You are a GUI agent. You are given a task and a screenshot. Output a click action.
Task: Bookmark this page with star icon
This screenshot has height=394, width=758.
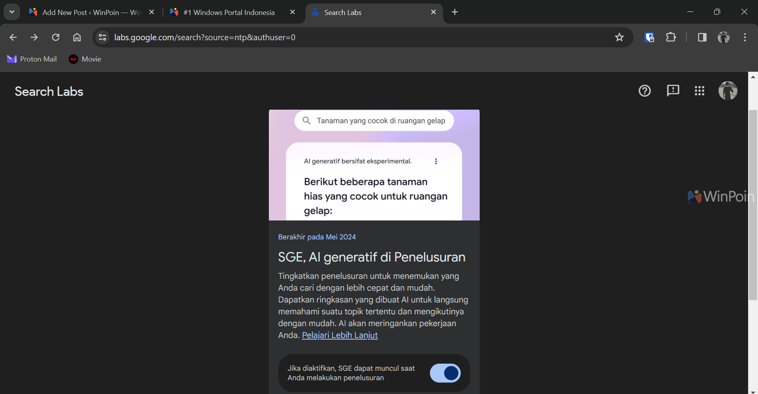[619, 37]
